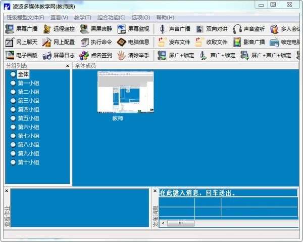Viewport: 303px width, 242px height.
Task: Click the message input field
Action: [x=227, y=193]
